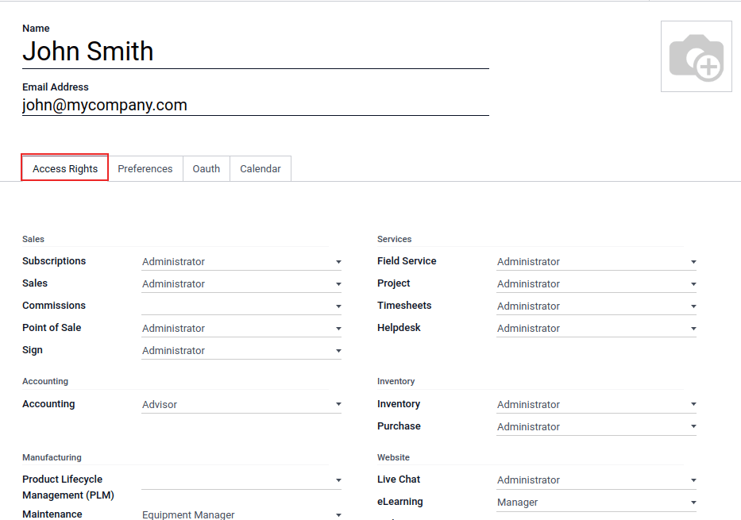The width and height of the screenshot is (741, 520).
Task: Click the Email Address input field
Action: coord(254,105)
